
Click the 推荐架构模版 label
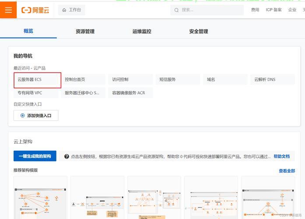[x=25, y=170]
